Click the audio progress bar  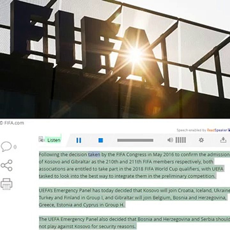[x=135, y=140]
